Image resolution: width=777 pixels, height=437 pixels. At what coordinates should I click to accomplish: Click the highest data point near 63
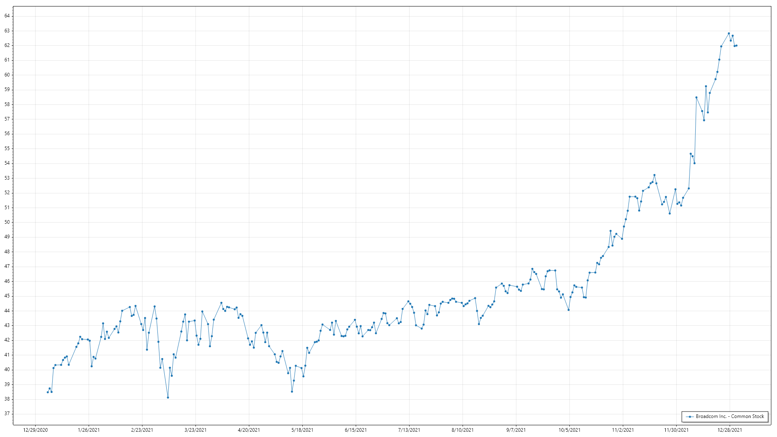point(728,34)
